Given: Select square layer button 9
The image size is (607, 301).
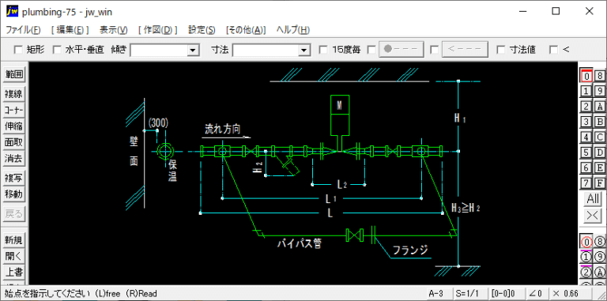Looking at the screenshot, I should tap(600, 92).
